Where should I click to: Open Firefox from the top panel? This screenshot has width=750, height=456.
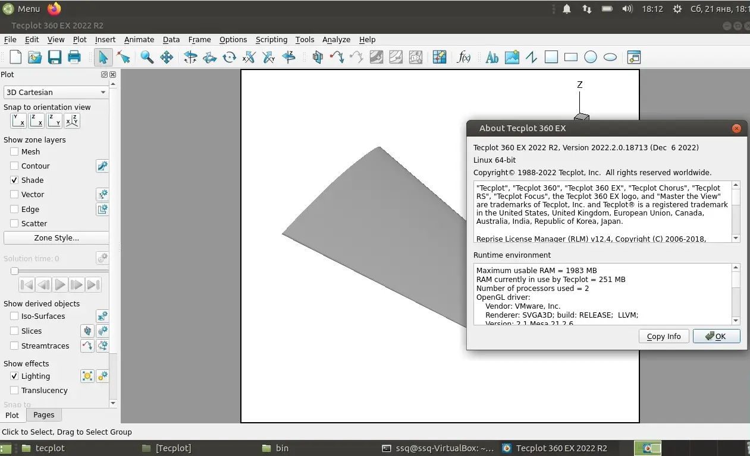point(54,8)
